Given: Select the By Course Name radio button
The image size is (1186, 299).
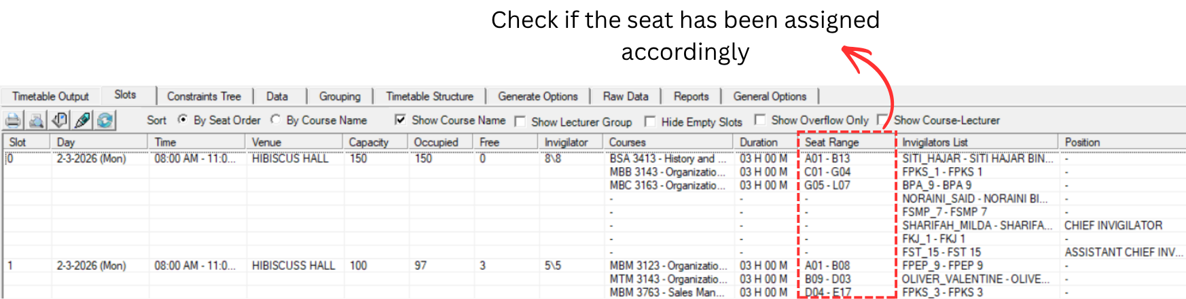Looking at the screenshot, I should click(x=275, y=120).
